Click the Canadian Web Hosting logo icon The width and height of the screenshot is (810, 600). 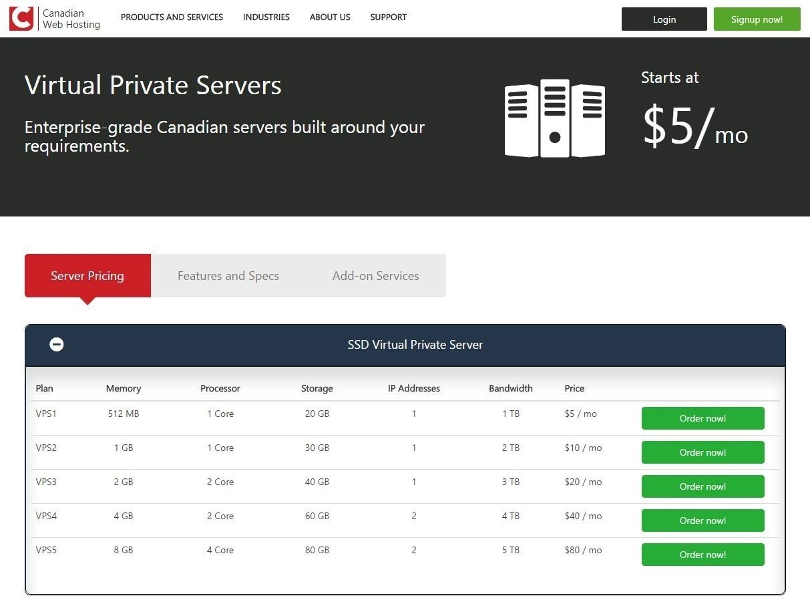21,19
